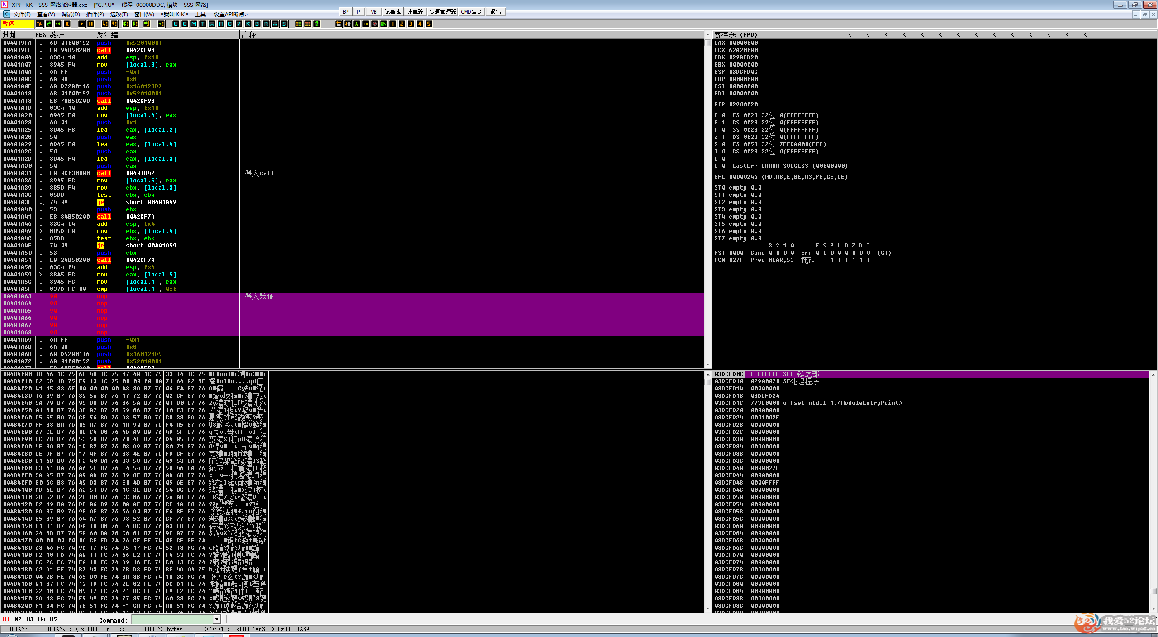Screen dimensions: 1158x637
Task: Expand the Command input dropdown arrow
Action: (x=217, y=620)
